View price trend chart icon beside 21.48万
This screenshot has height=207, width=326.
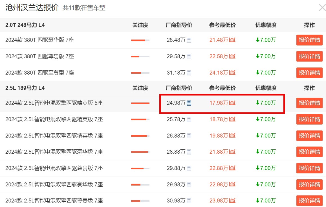(x=232, y=40)
